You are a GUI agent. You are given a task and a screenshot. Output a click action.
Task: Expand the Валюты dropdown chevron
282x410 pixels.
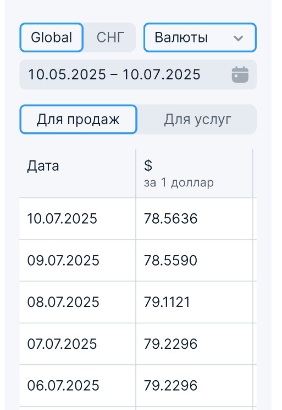click(x=238, y=38)
